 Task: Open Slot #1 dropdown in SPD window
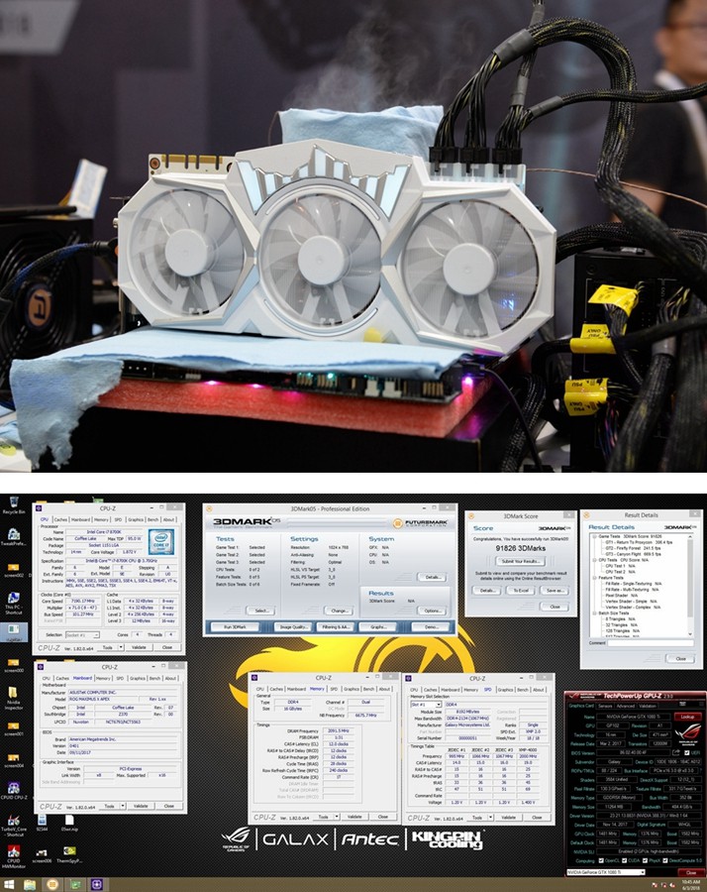[426, 705]
